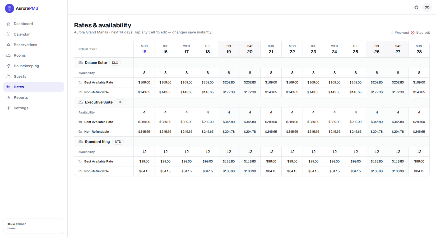Click Standard King Best Available Rate tag icon
436x237 pixels.
tap(80, 161)
